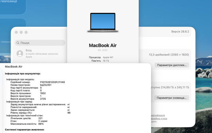The image size is (212, 133).
Task: Click the MacBook Air title in the About window
Action: click(103, 45)
